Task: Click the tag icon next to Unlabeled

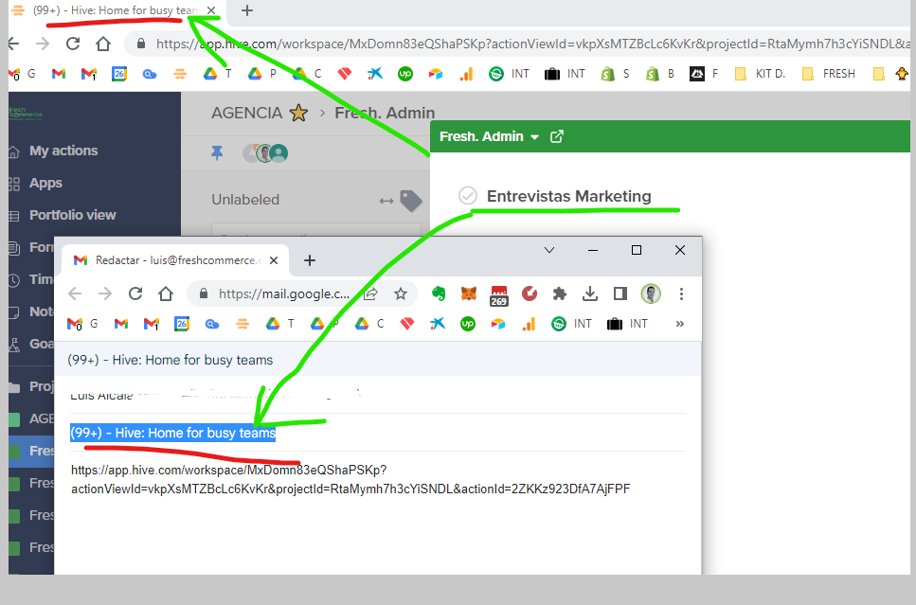Action: click(411, 201)
